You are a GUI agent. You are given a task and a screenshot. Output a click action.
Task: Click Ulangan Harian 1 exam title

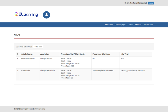47,59
